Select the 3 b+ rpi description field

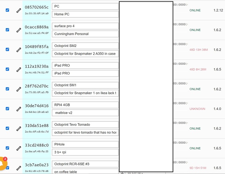(x=85, y=152)
